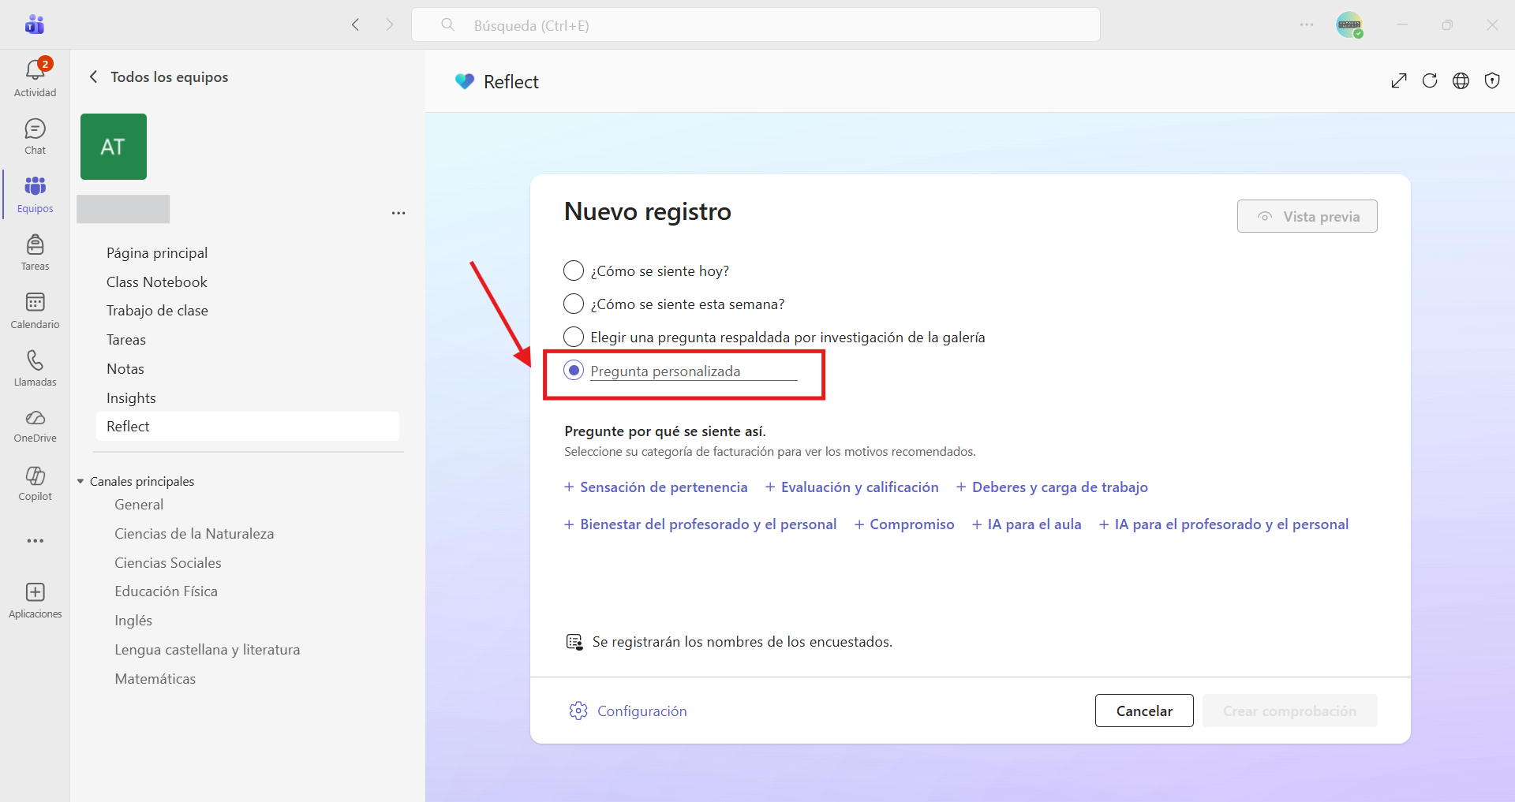Open Reflect in website globe icon
The height and width of the screenshot is (802, 1515).
(1461, 80)
